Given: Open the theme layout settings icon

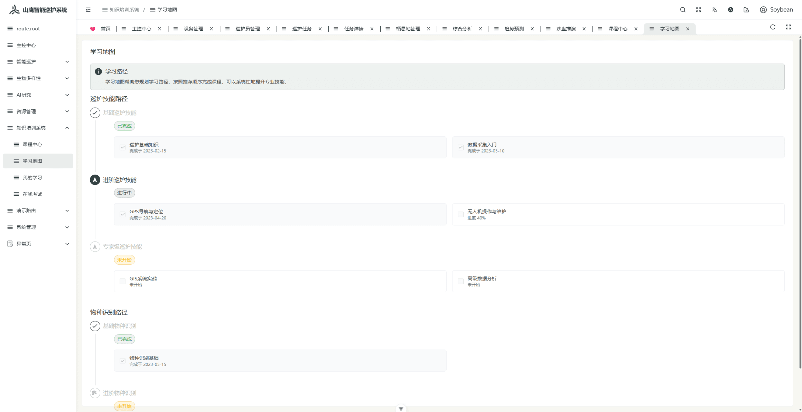Looking at the screenshot, I should [x=746, y=10].
